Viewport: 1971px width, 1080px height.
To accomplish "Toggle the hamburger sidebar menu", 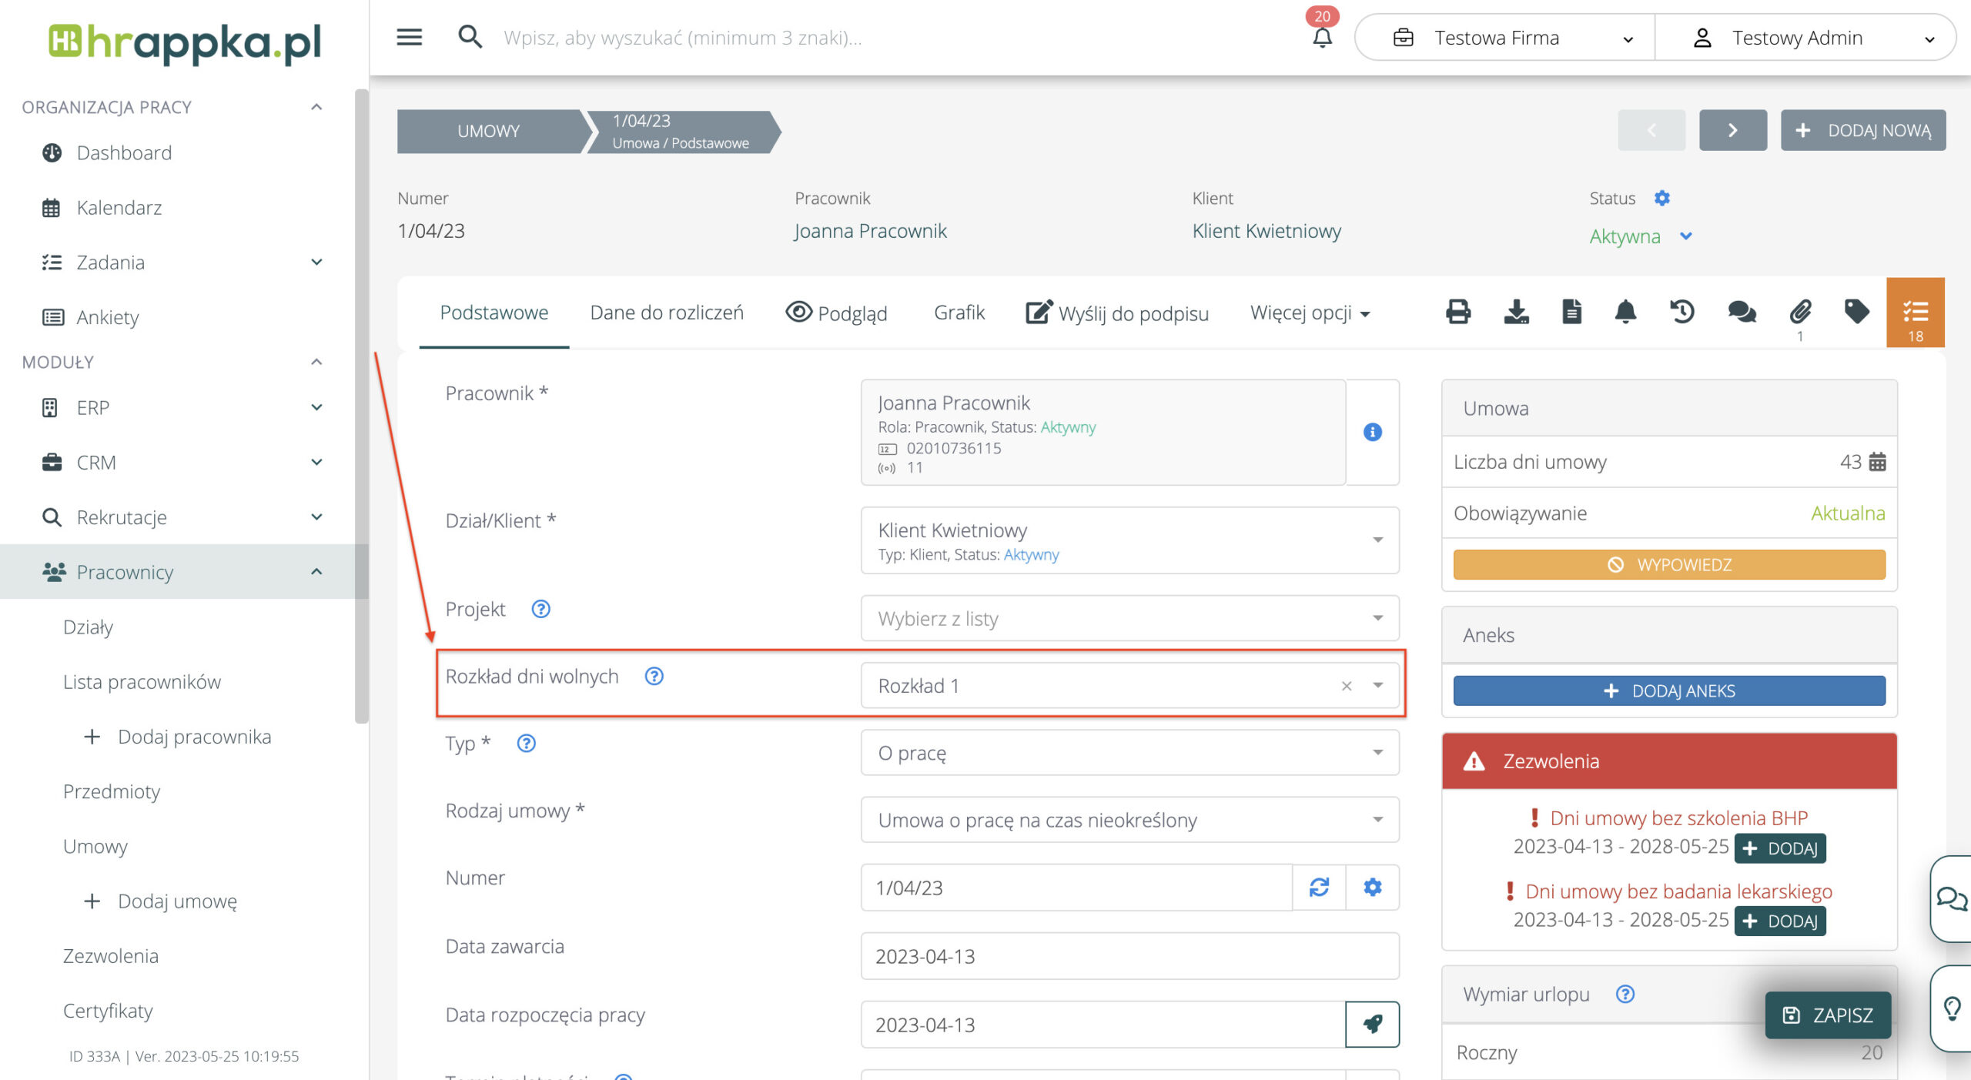I will (x=409, y=37).
